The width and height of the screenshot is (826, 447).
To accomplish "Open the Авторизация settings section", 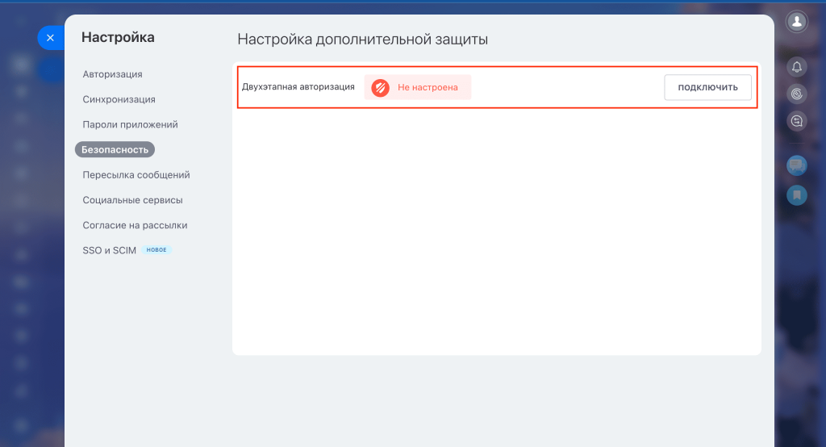I will pyautogui.click(x=112, y=74).
